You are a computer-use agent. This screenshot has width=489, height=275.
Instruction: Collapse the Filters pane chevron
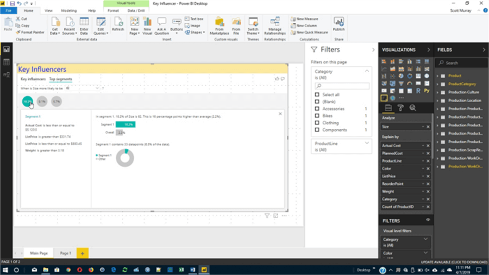pyautogui.click(x=373, y=49)
